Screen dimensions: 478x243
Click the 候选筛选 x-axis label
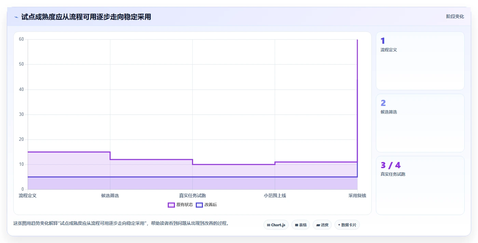click(110, 195)
